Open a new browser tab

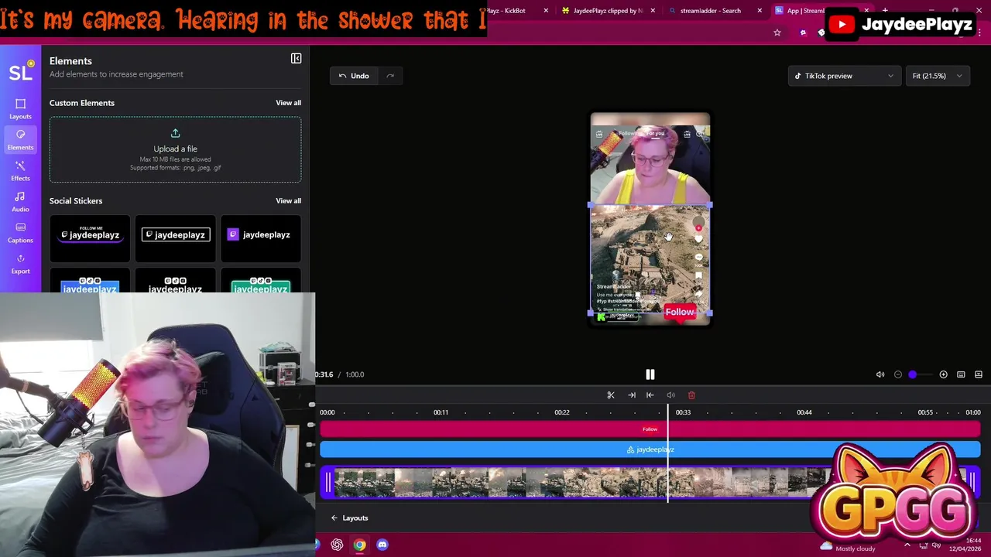click(x=885, y=11)
